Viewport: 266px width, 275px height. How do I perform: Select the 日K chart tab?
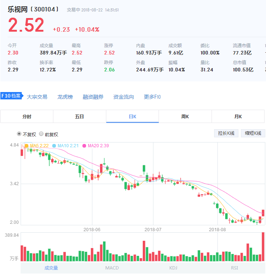pos(132,116)
